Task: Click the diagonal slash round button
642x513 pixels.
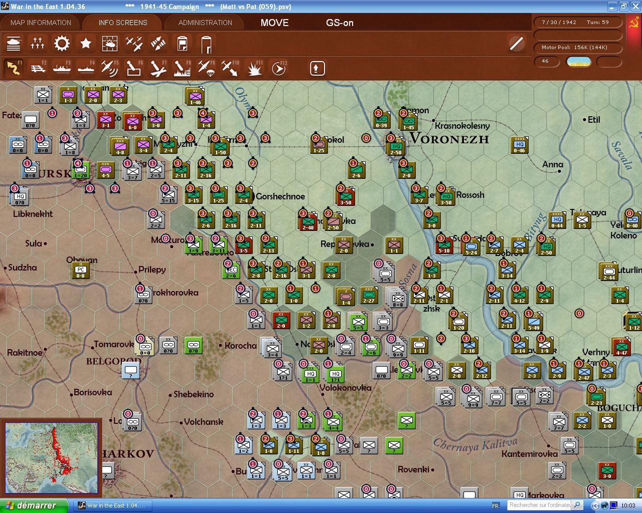Action: tap(516, 44)
